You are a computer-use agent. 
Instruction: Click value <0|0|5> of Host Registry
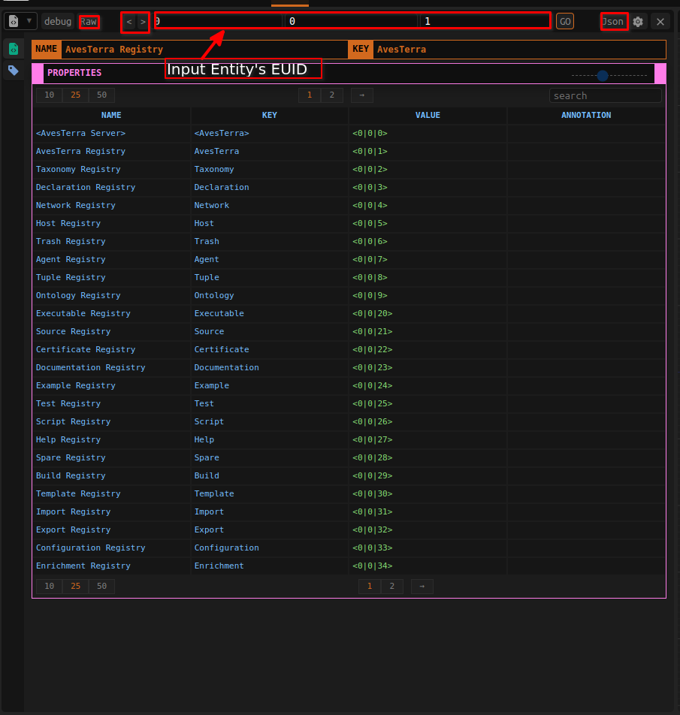coord(370,224)
